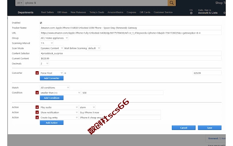233x146 pixels.
Task: Click the Add Condition button
Action: (x=52, y=98)
